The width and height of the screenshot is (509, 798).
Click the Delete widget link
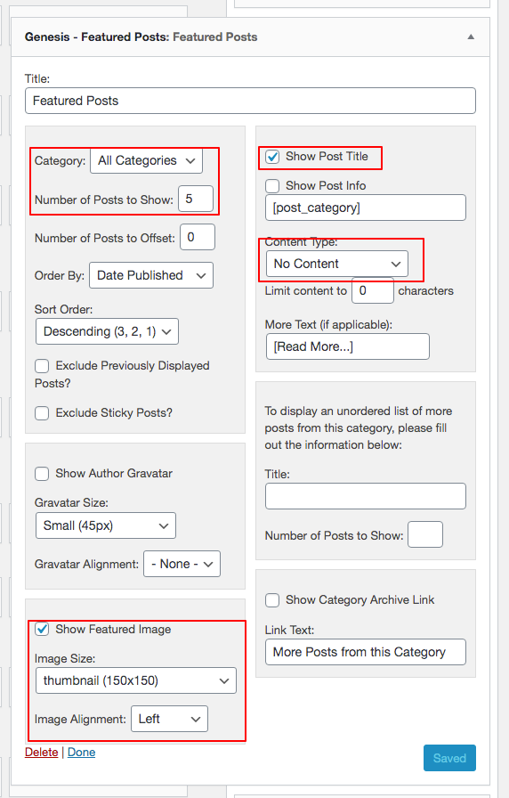coord(41,753)
